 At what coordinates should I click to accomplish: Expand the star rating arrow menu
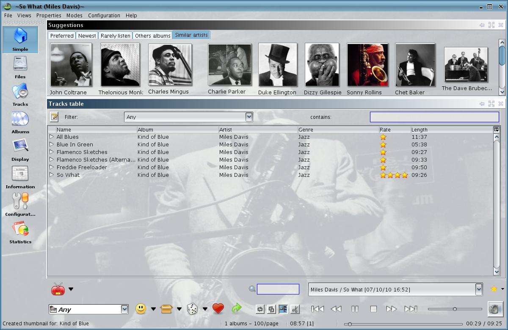[x=502, y=289]
